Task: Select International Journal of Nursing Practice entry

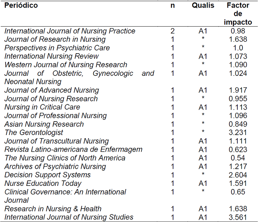Action: click(x=70, y=31)
